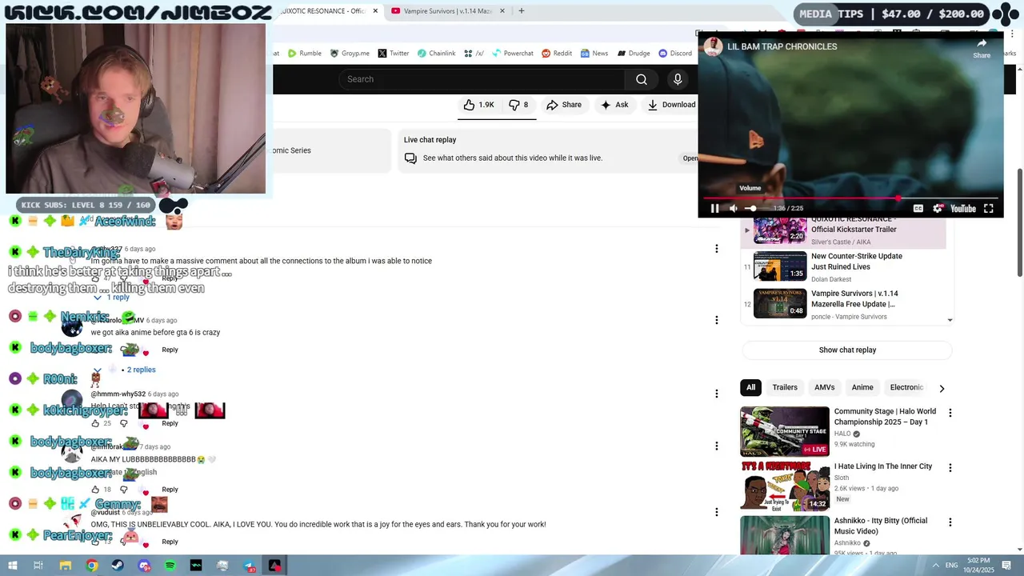This screenshot has height=576, width=1024.
Task: Click the Show chat replay button
Action: [x=847, y=350]
